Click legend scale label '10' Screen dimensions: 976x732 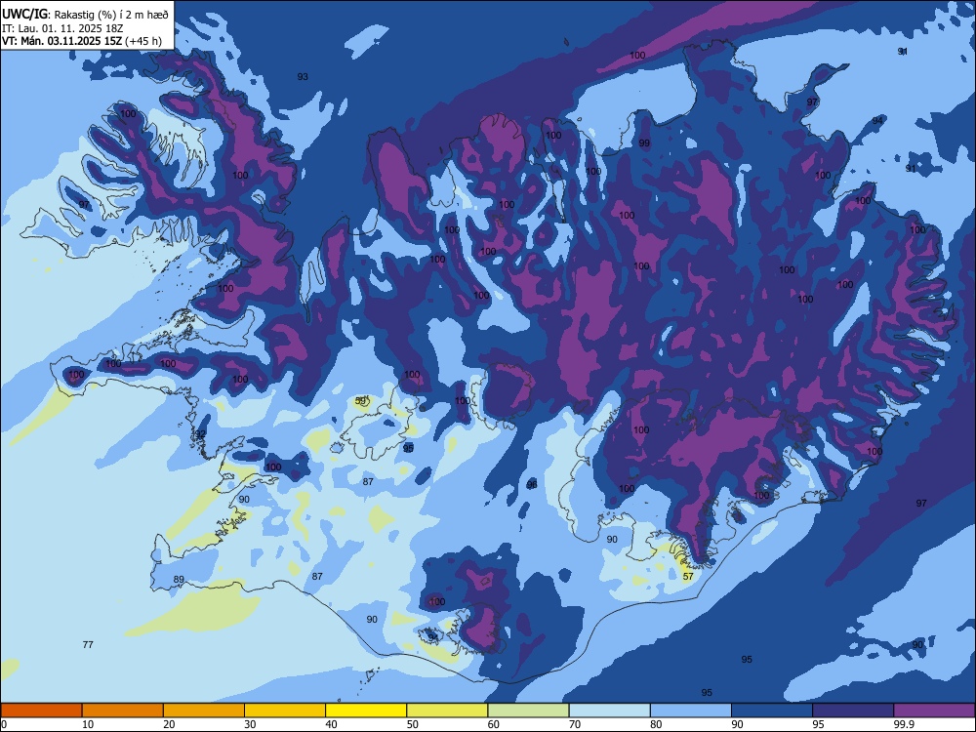[x=88, y=724]
